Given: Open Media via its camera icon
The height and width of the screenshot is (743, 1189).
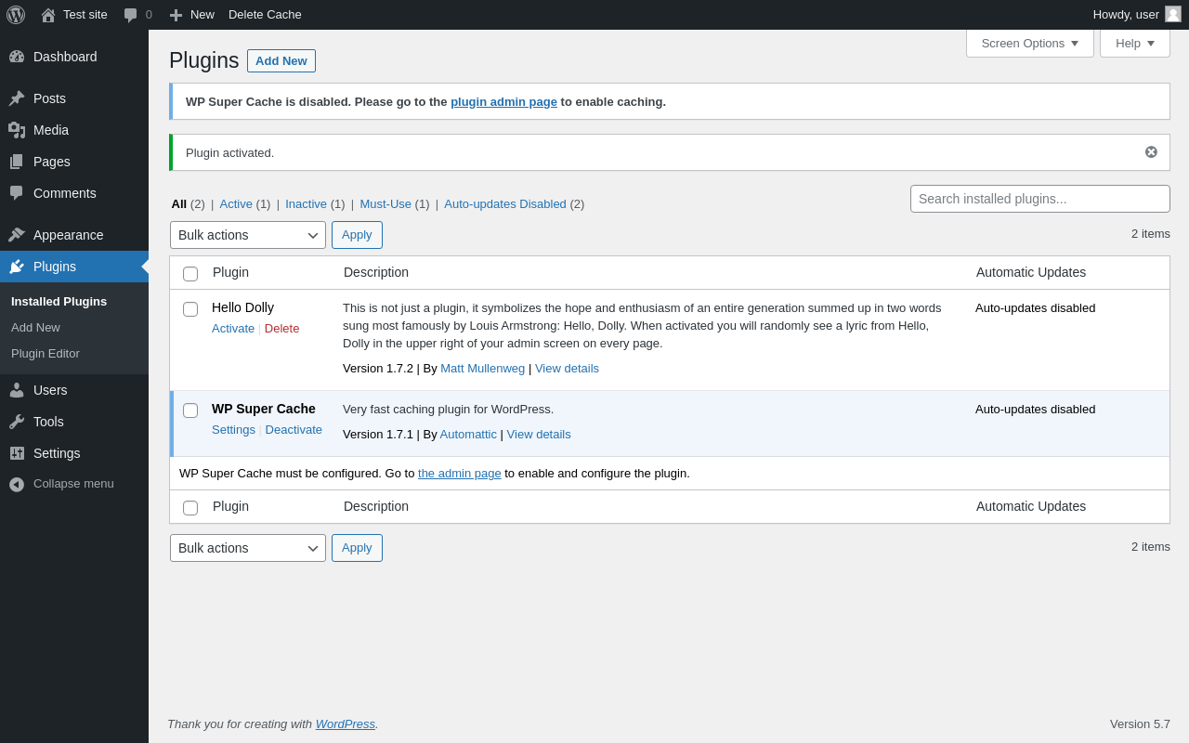Looking at the screenshot, I should point(17,130).
